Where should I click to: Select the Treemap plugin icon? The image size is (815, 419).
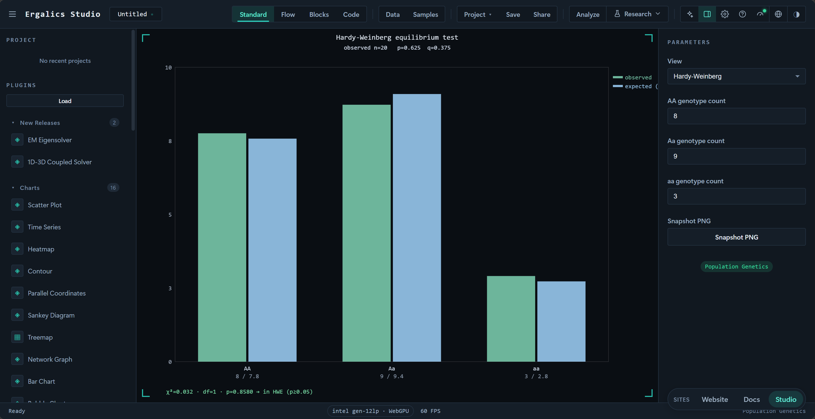pyautogui.click(x=17, y=337)
